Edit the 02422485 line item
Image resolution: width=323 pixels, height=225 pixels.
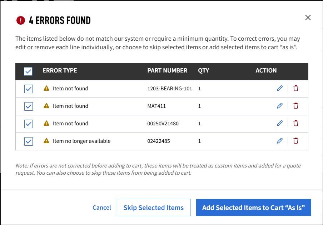point(280,141)
